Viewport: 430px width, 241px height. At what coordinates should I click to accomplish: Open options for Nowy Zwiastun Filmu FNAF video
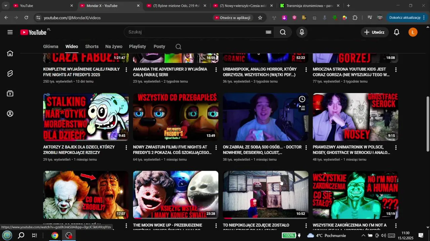[216, 148]
